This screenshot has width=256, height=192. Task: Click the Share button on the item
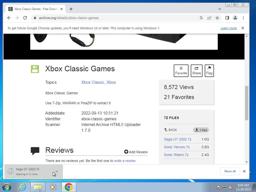[196, 71]
